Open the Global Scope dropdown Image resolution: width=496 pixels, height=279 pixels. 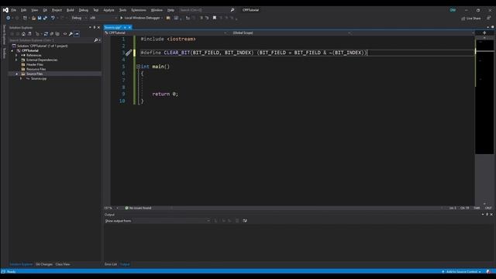(x=291, y=33)
